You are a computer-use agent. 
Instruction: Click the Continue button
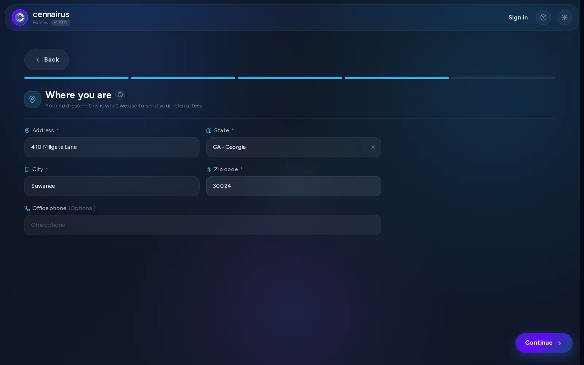click(544, 343)
